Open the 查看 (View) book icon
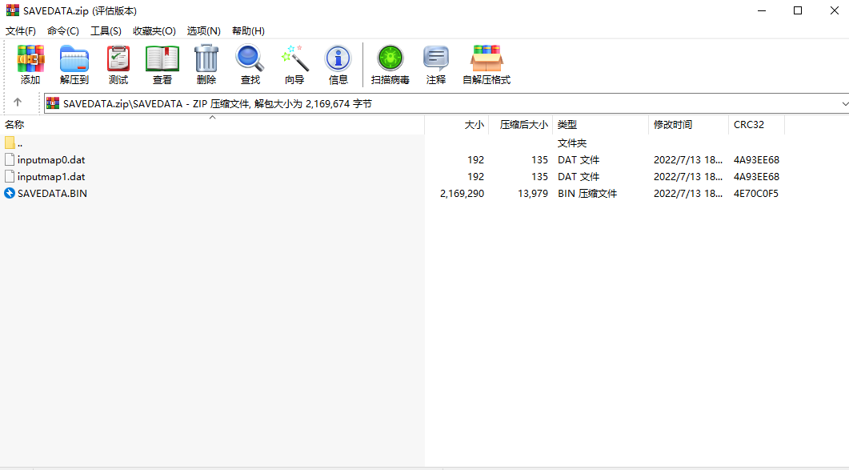Screen dimensions: 849x470 pyautogui.click(x=162, y=65)
